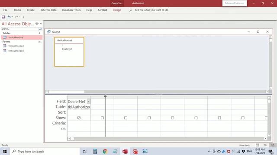Uncheck the Show checkbox for DealerNet column

[x=79, y=118]
